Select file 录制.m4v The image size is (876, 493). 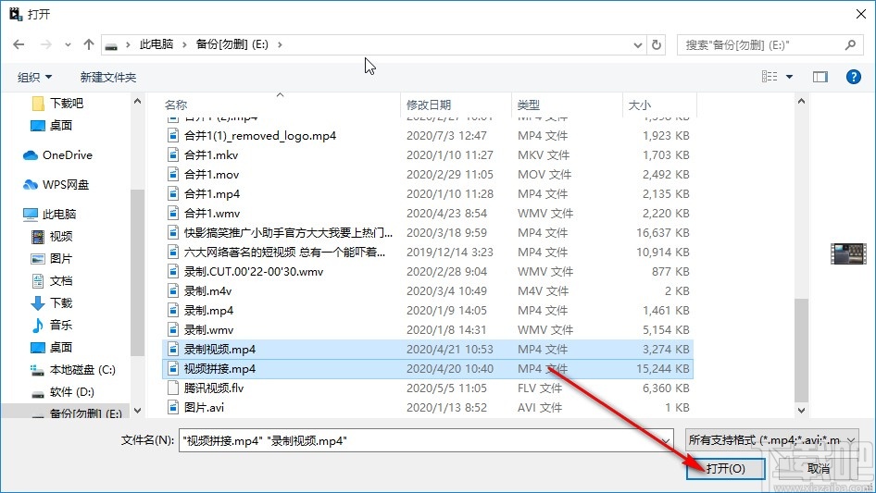pos(428,290)
